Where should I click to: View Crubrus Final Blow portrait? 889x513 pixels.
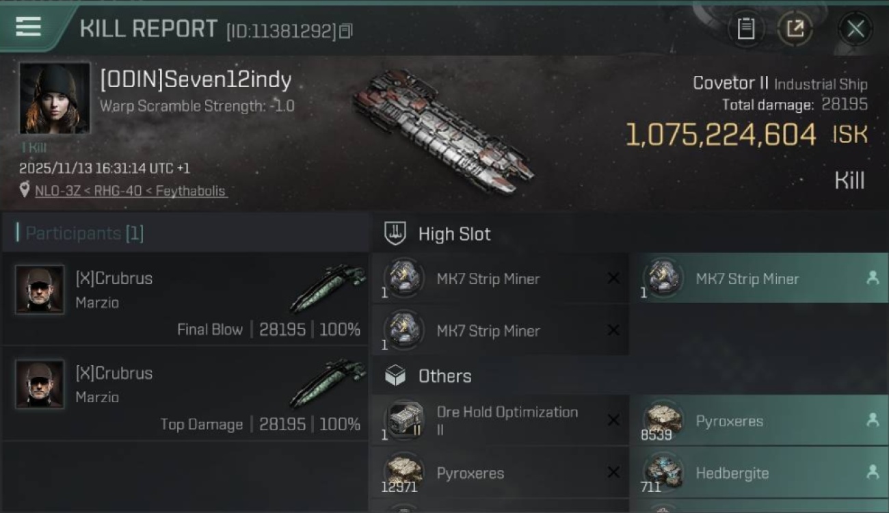point(40,289)
